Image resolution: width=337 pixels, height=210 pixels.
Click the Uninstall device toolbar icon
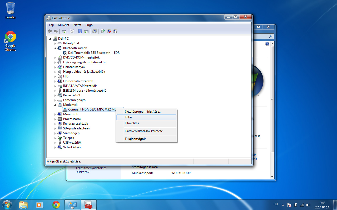[109, 31]
